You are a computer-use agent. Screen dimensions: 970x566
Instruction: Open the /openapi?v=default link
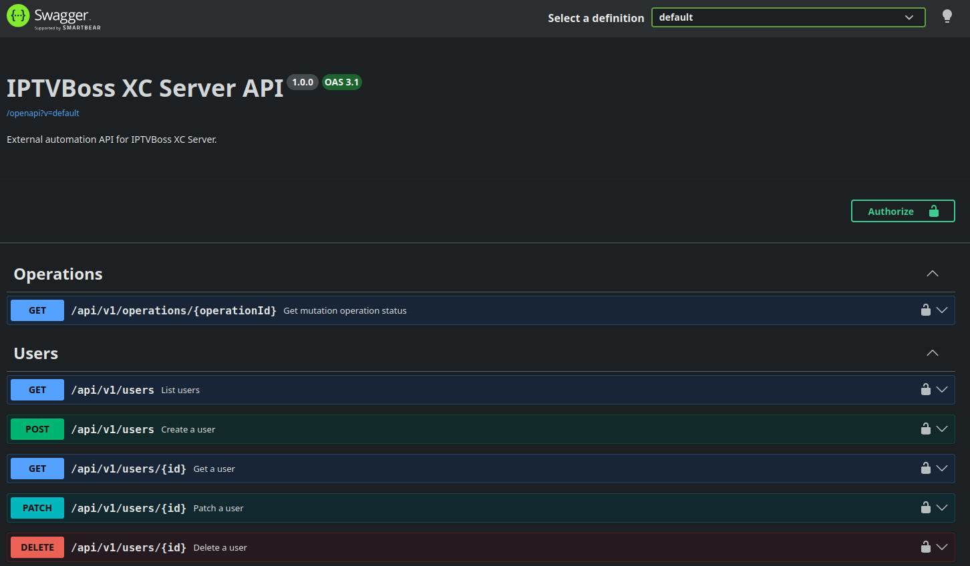[x=43, y=113]
